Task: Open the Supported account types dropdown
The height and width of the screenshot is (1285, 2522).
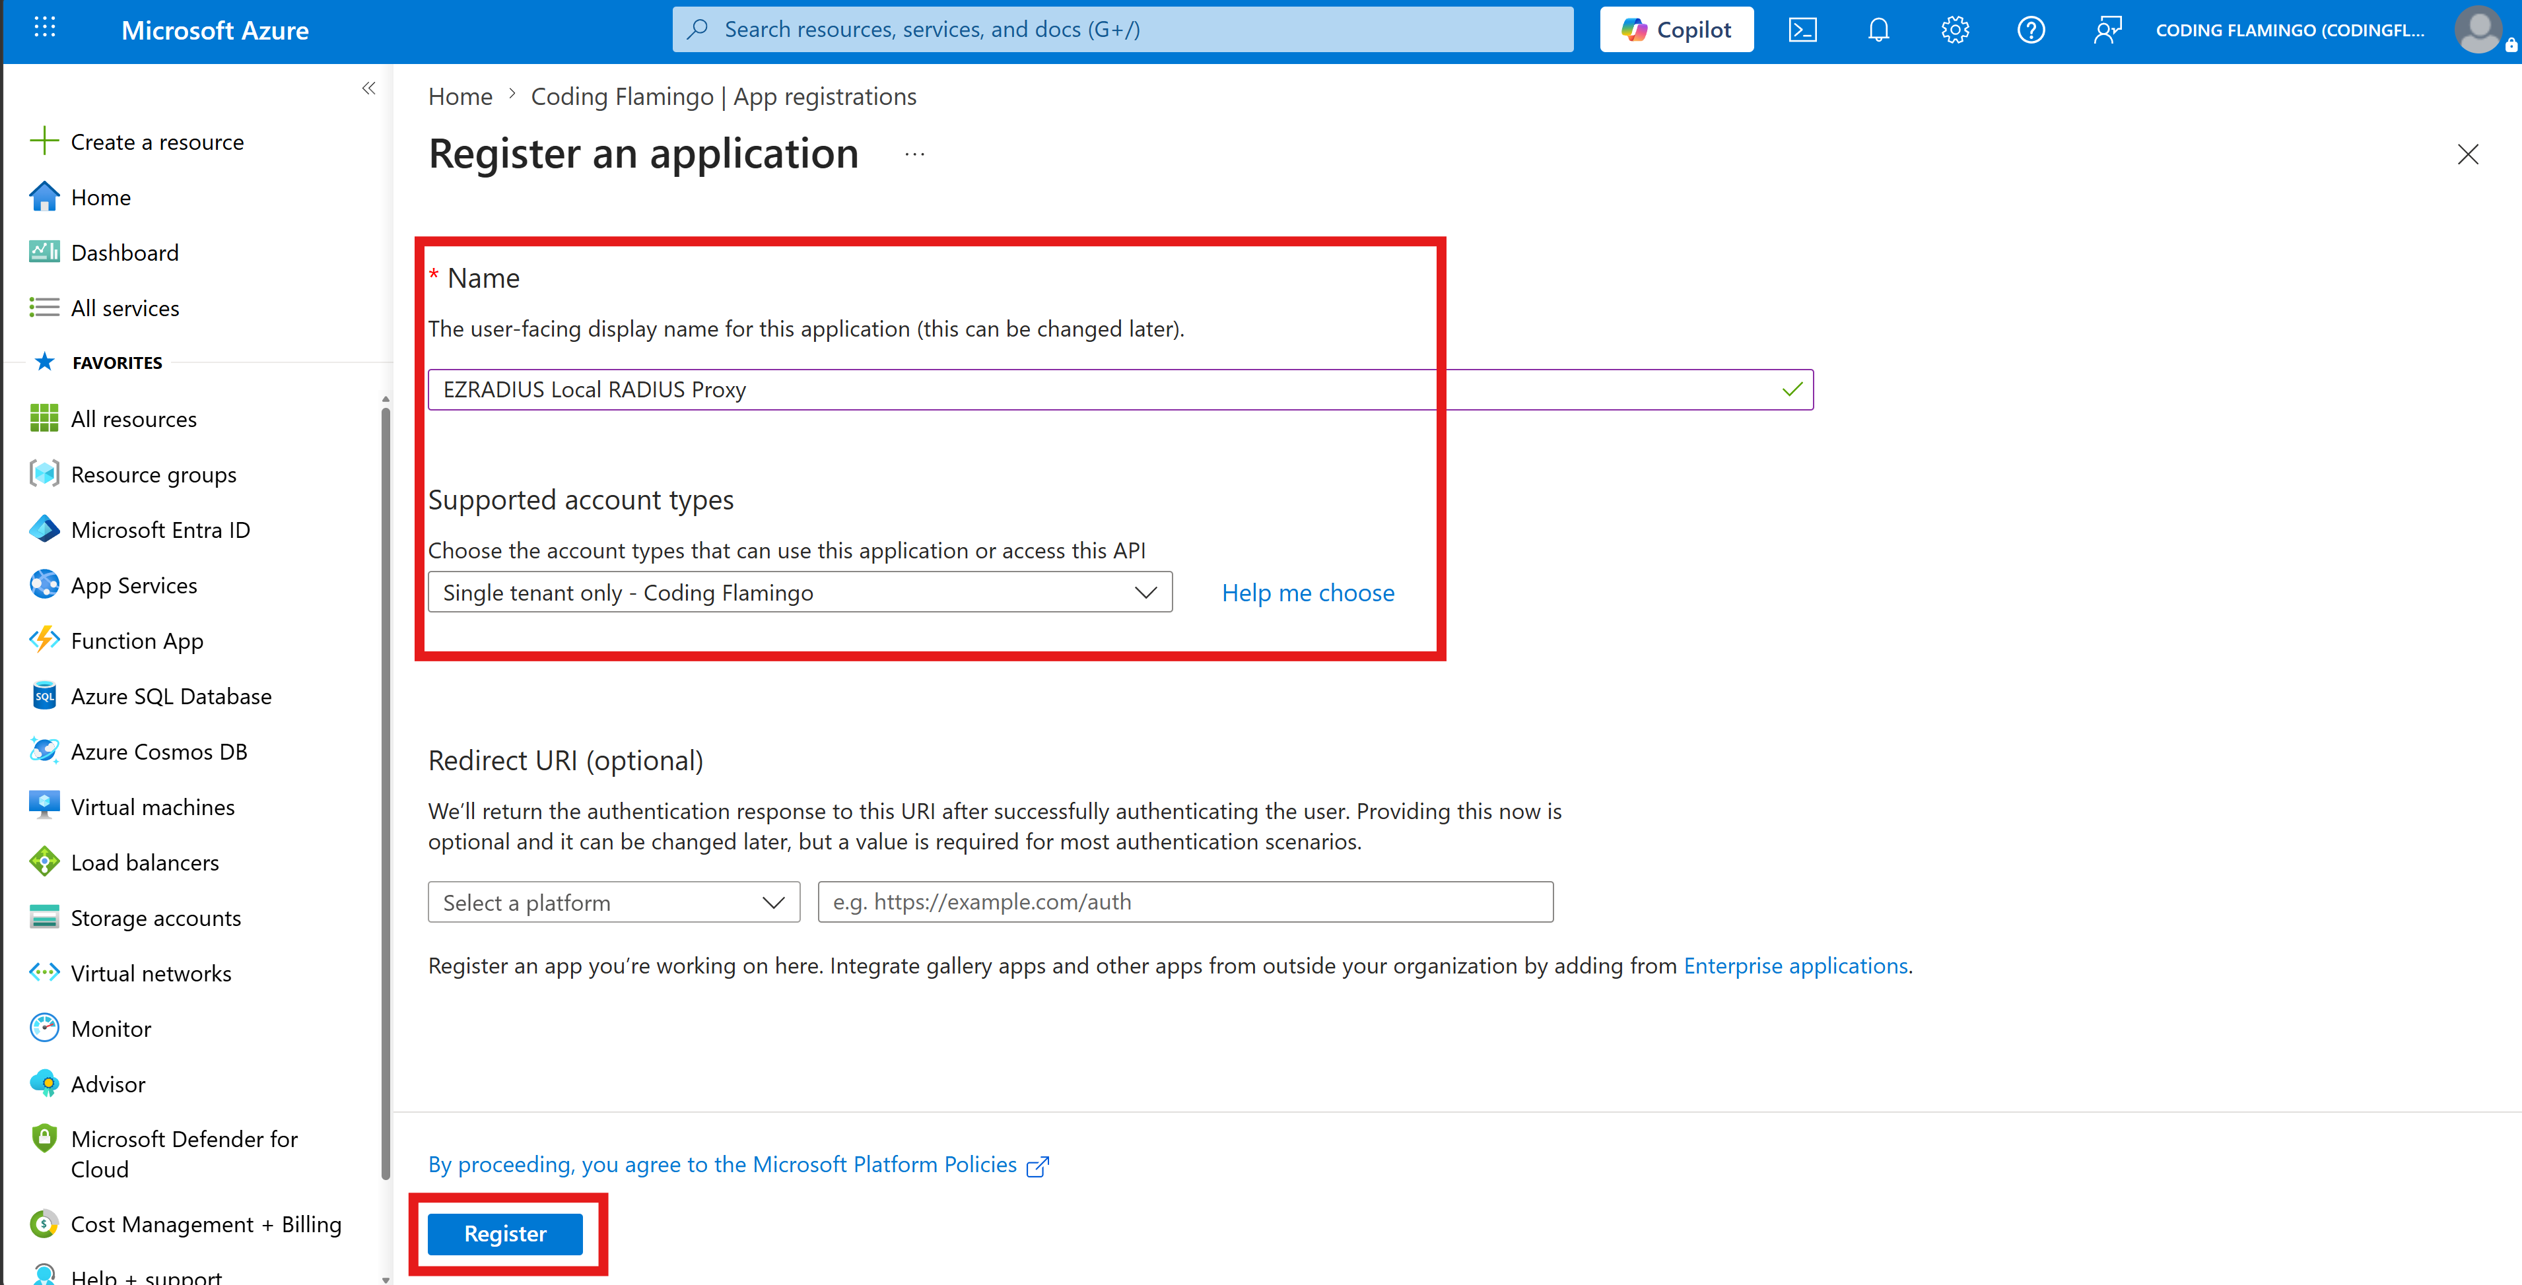Action: (800, 592)
